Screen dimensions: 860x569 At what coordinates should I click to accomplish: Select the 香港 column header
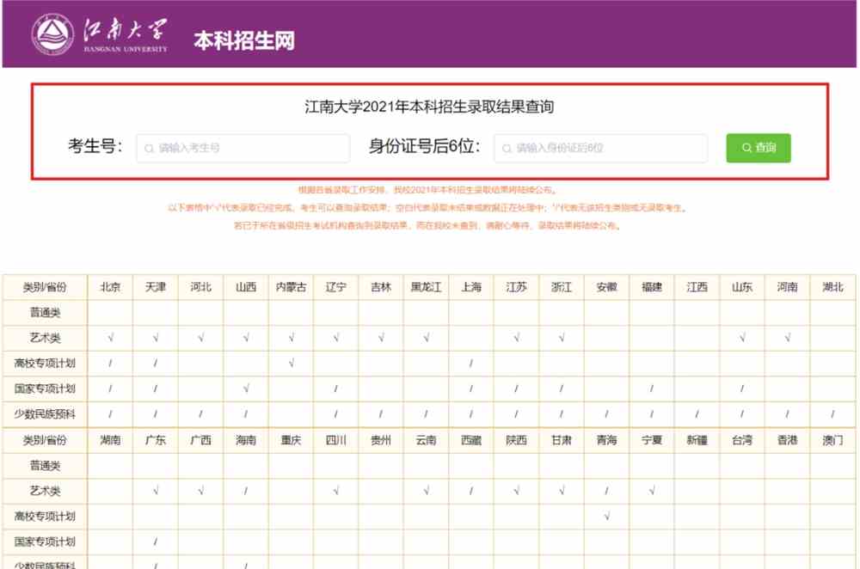(787, 439)
